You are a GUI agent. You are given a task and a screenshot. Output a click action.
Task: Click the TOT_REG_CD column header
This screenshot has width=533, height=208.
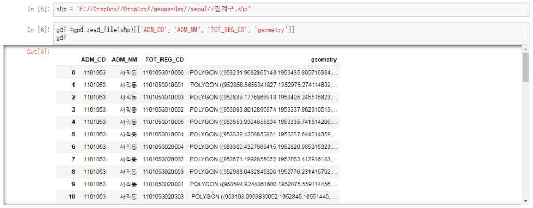[x=164, y=60]
